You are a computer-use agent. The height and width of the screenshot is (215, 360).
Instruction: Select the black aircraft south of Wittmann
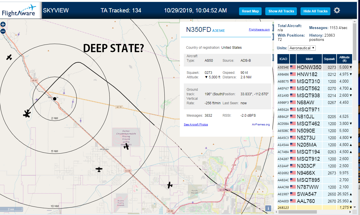coord(99,169)
